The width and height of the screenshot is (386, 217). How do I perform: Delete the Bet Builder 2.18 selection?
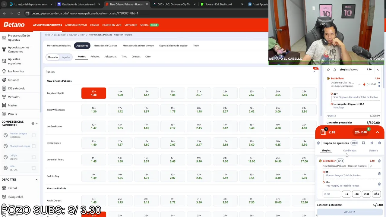(379, 161)
